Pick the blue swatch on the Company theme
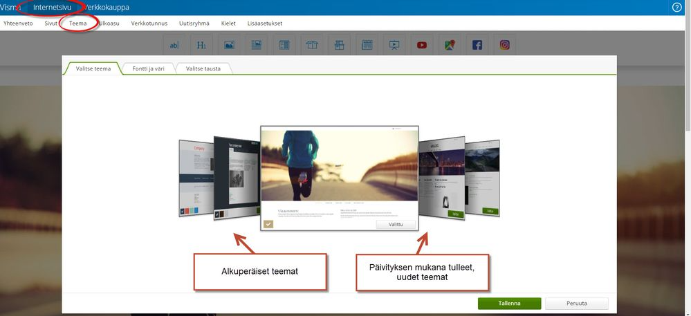The image size is (691, 316). coord(196,211)
